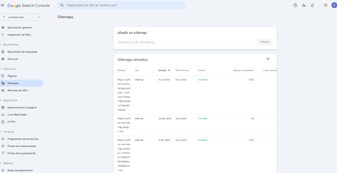Collapse the Rendimiento section
This screenshot has height=173, width=337.
click(1, 44)
